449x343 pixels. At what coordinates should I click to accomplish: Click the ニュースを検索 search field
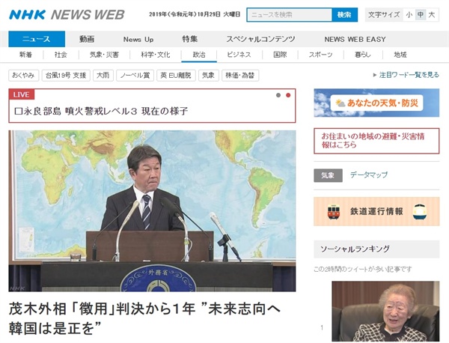click(289, 14)
